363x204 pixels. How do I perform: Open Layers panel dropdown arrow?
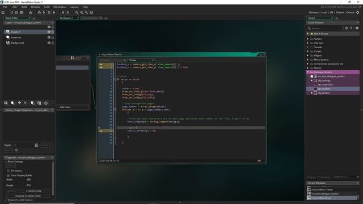[52, 23]
